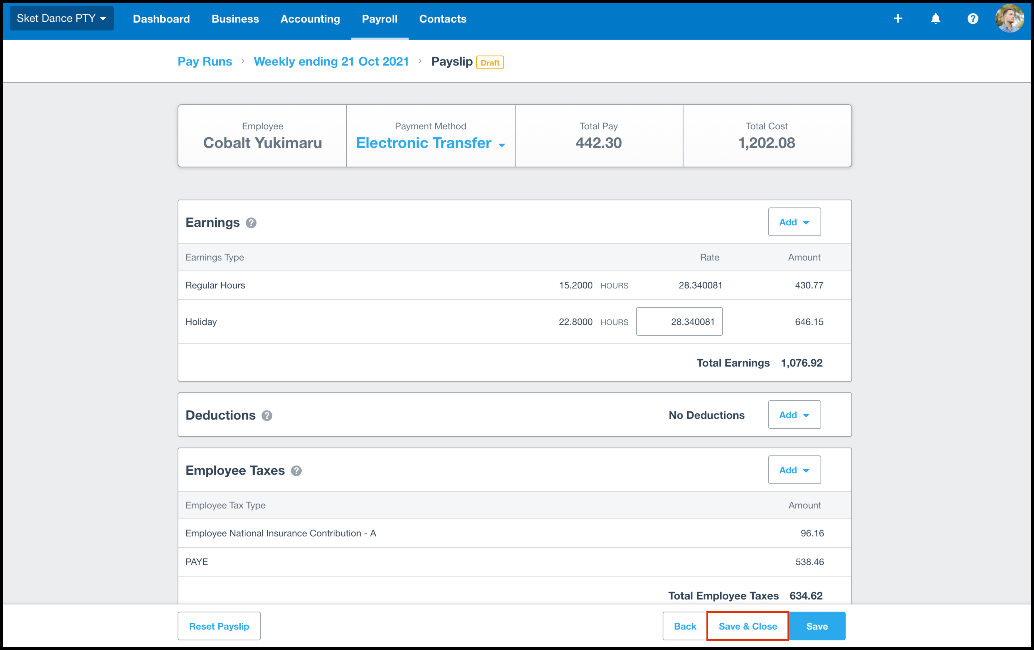This screenshot has width=1034, height=650.
Task: Open the notifications bell
Action: (935, 19)
